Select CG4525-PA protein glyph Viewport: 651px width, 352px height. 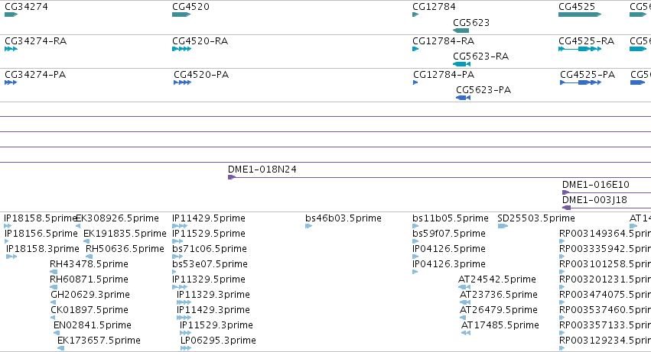581,82
